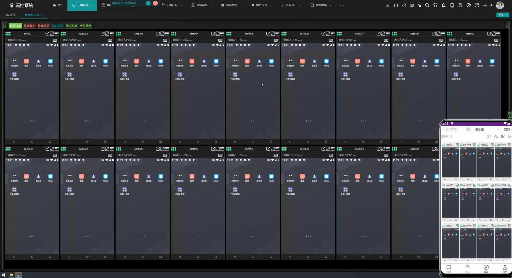Screen dimensions: 512x278
Task: Toggle green selection dots on cast009 top row
Action: [x=450, y=34]
